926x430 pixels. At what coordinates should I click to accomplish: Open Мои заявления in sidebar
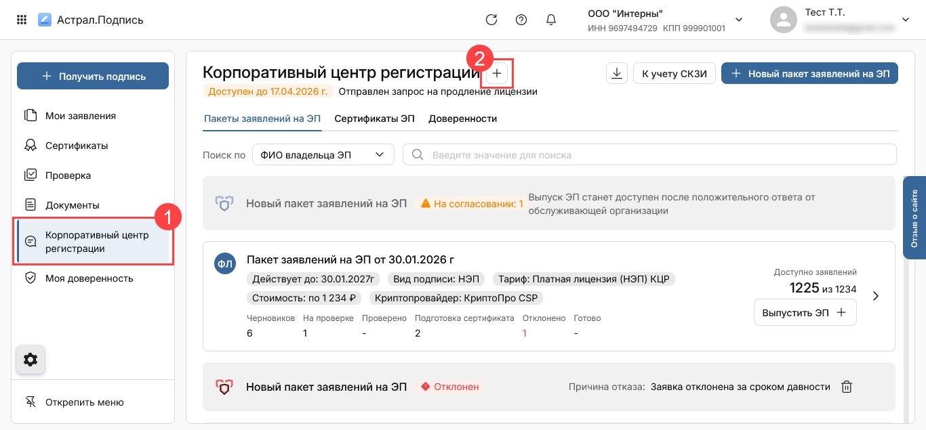point(80,116)
